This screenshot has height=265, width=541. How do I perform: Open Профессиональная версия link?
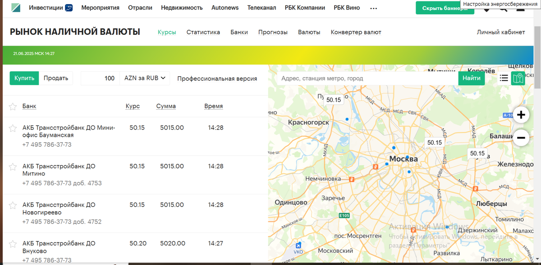coord(217,79)
